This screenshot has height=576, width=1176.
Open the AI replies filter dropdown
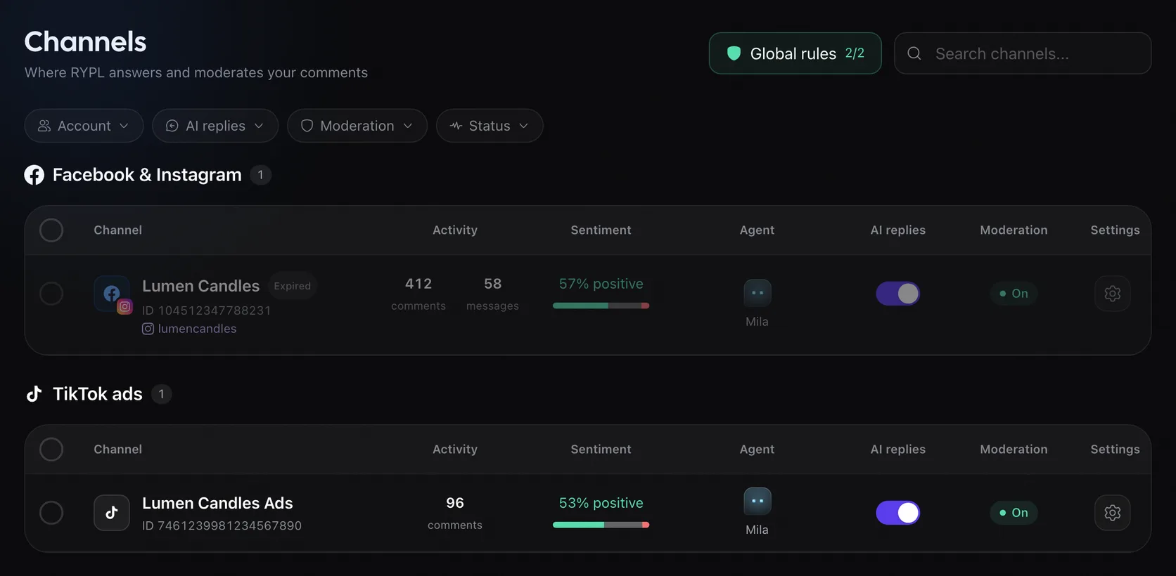pos(215,126)
